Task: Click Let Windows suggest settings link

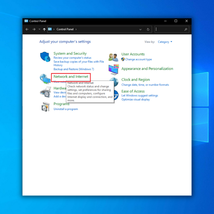Action: click(x=140, y=95)
